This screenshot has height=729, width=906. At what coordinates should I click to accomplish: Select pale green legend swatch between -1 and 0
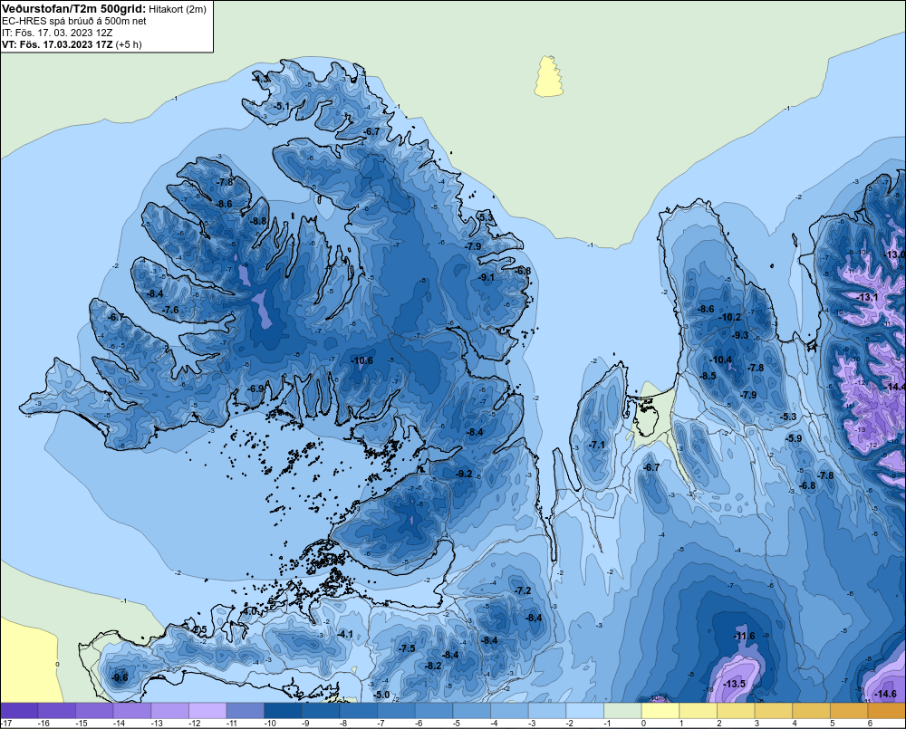(623, 711)
